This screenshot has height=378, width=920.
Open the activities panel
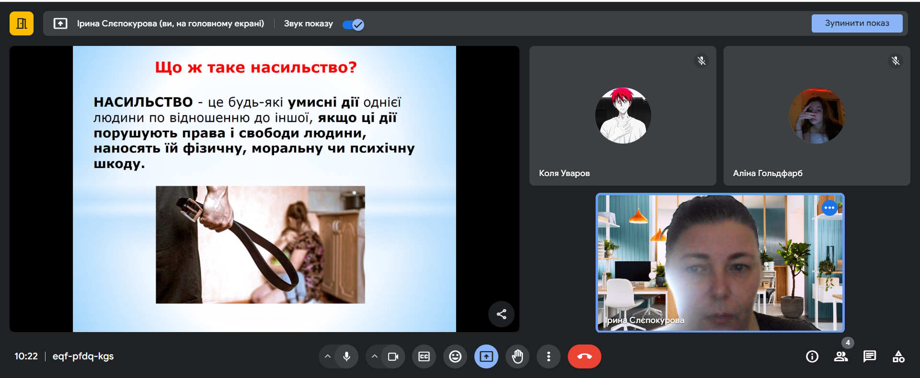pyautogui.click(x=898, y=356)
